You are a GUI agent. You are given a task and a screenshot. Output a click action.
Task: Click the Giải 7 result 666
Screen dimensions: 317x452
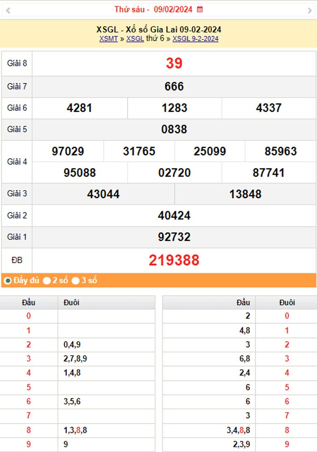click(x=174, y=87)
